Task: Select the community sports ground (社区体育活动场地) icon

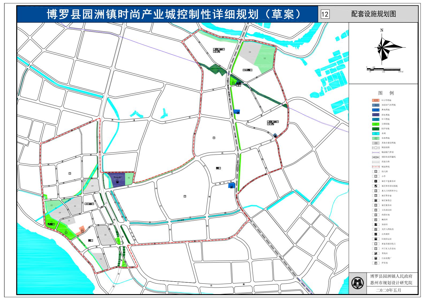Action: tap(376, 186)
